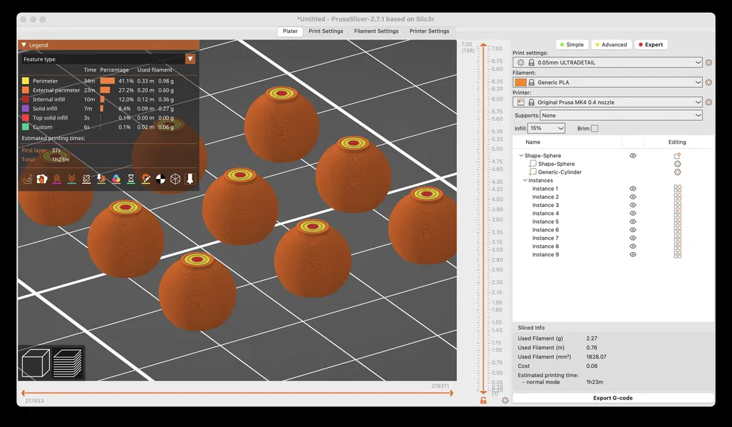Switch to Printer Settings tab
Screen dimensions: 732x427
(x=429, y=31)
